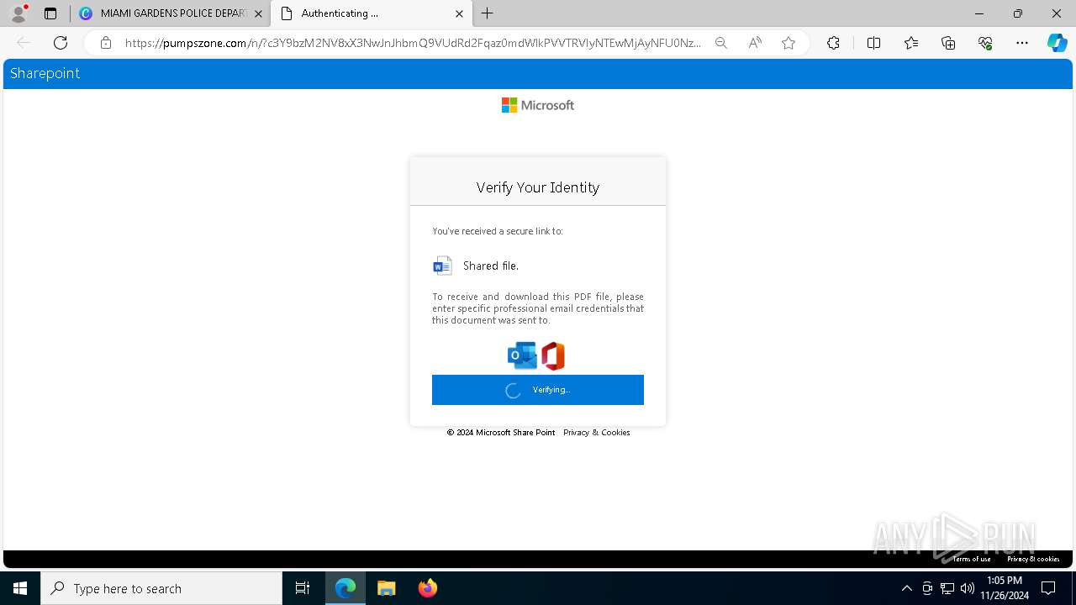Open a new browser tab
1076x605 pixels.
click(x=487, y=13)
